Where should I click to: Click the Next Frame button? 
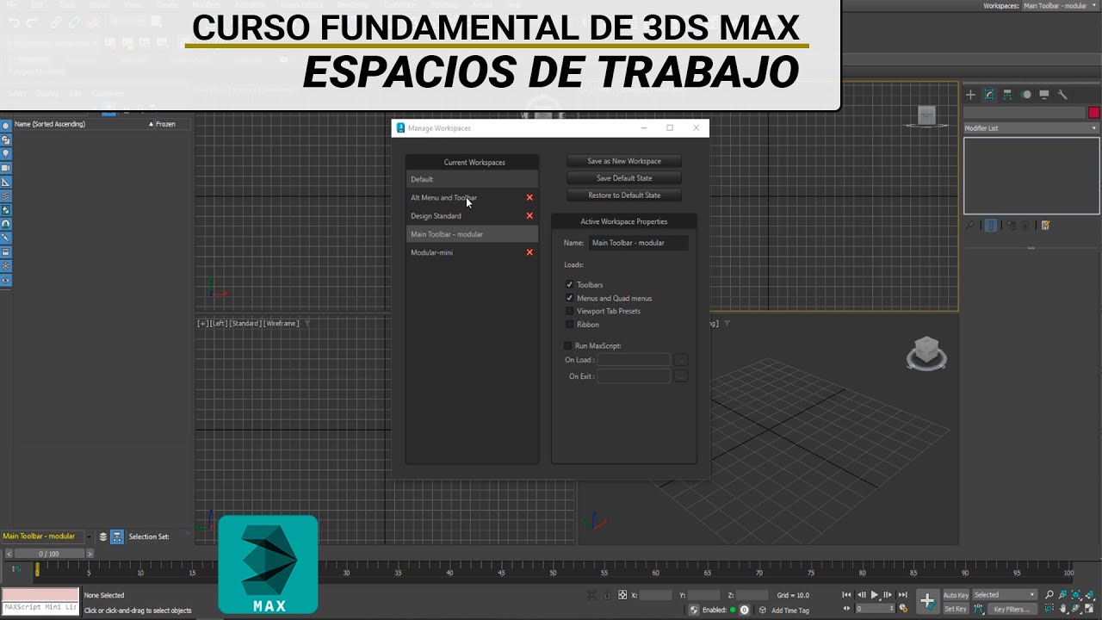(888, 595)
